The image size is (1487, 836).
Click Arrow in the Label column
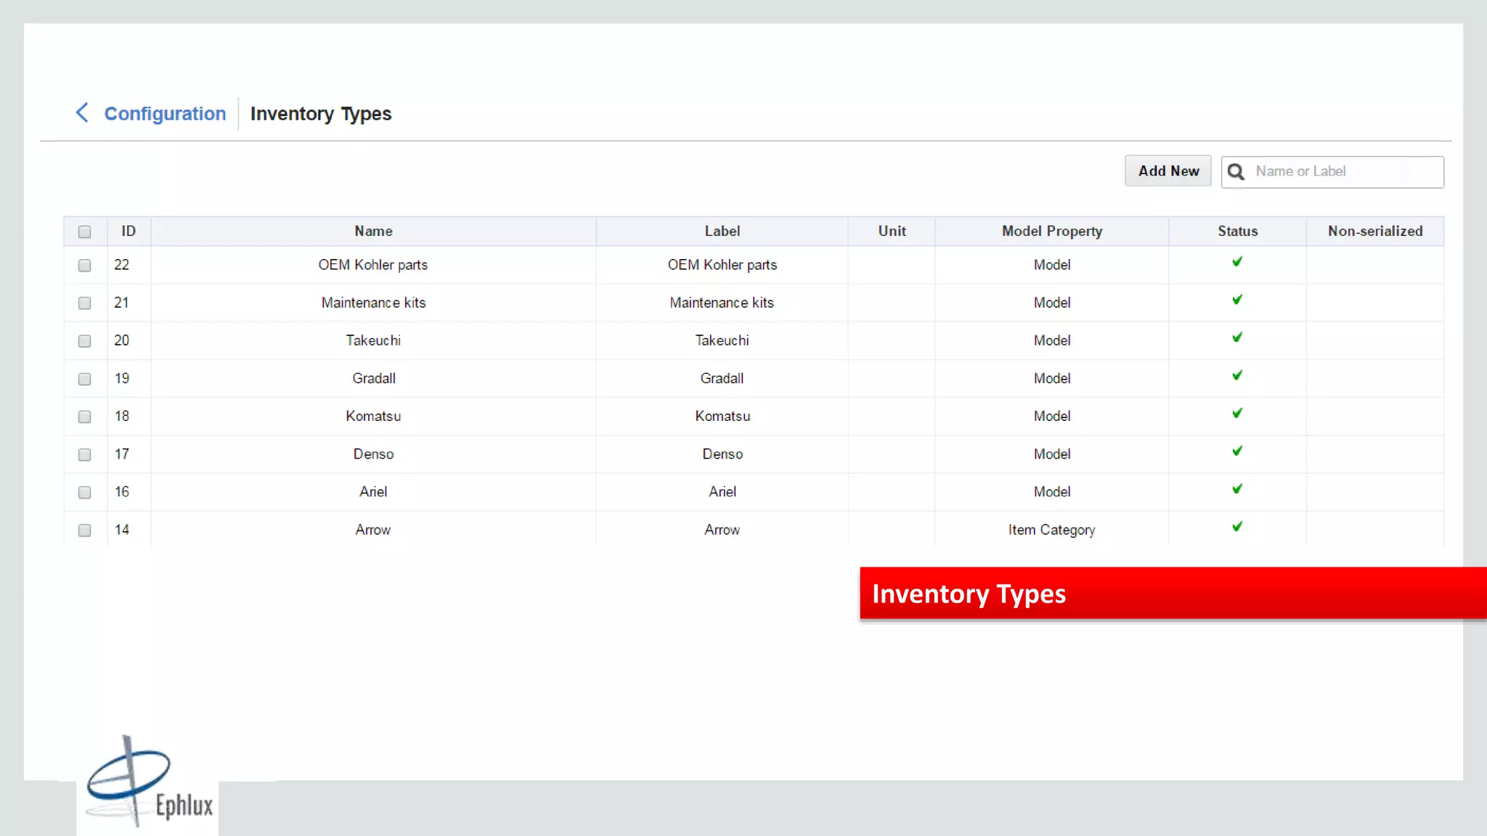(722, 530)
